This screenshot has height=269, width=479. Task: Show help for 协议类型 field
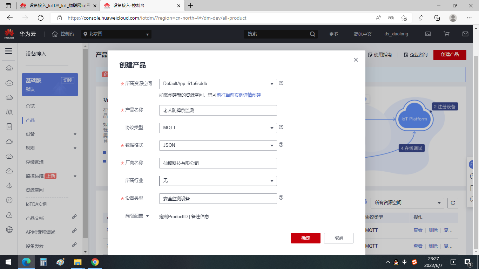click(x=281, y=127)
